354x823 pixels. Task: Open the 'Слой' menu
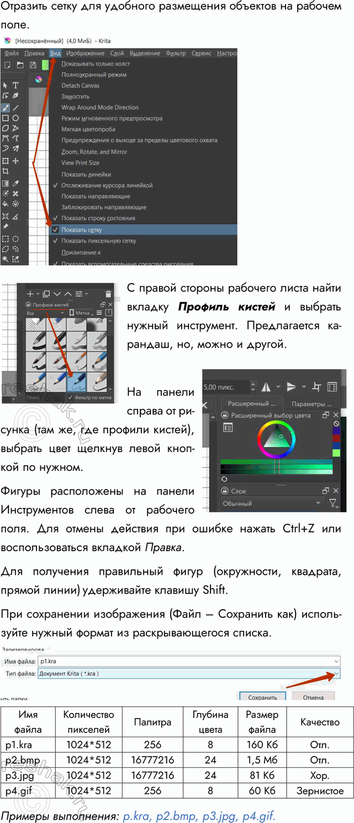(x=117, y=53)
